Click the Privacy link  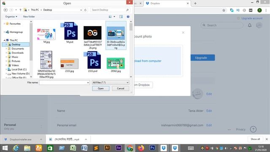240,129
